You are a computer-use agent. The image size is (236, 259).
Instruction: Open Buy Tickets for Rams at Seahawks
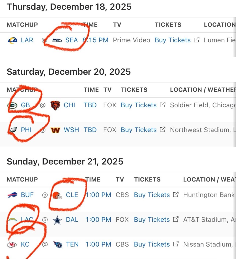coord(173,40)
